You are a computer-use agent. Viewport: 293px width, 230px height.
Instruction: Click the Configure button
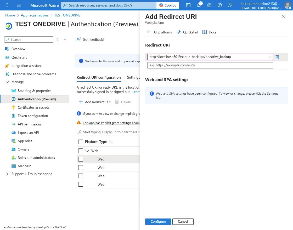point(158,221)
